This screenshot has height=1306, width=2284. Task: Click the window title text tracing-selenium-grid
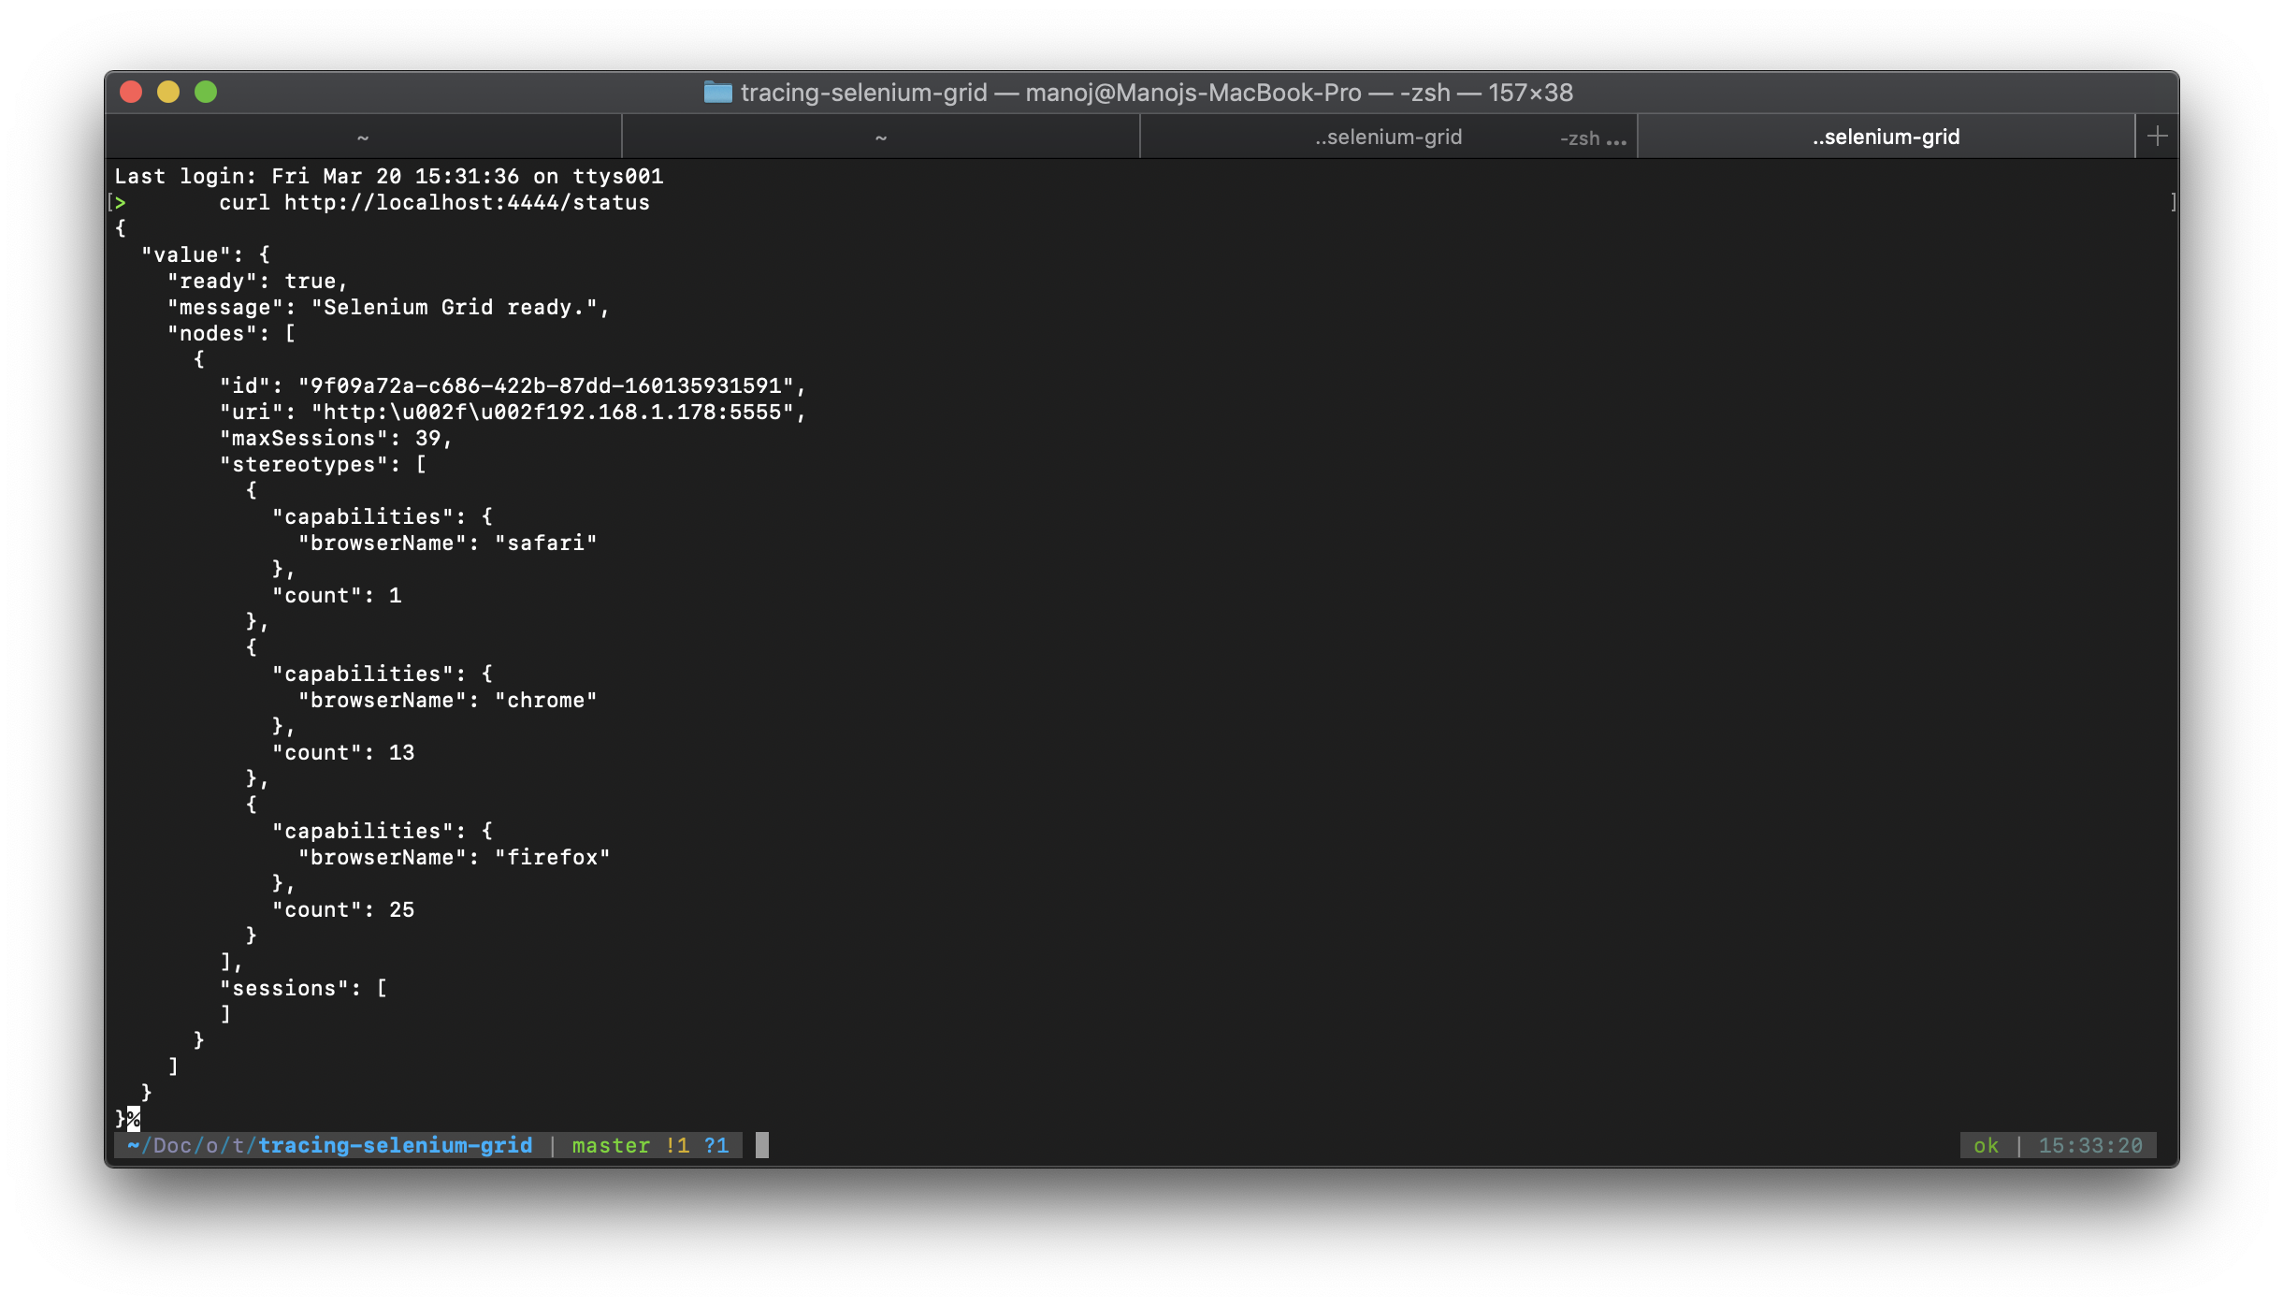(863, 93)
